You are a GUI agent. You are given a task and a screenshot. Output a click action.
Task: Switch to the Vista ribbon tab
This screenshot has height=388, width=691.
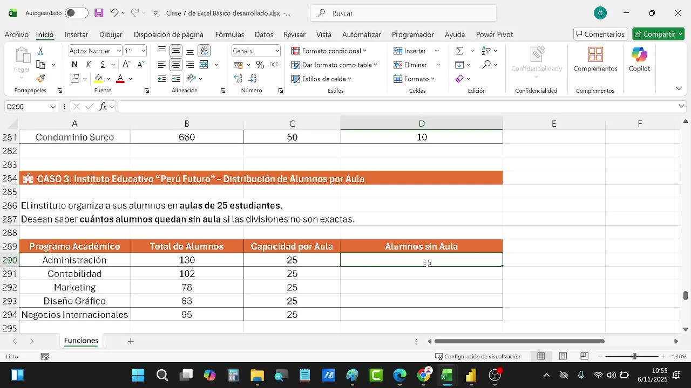click(324, 34)
